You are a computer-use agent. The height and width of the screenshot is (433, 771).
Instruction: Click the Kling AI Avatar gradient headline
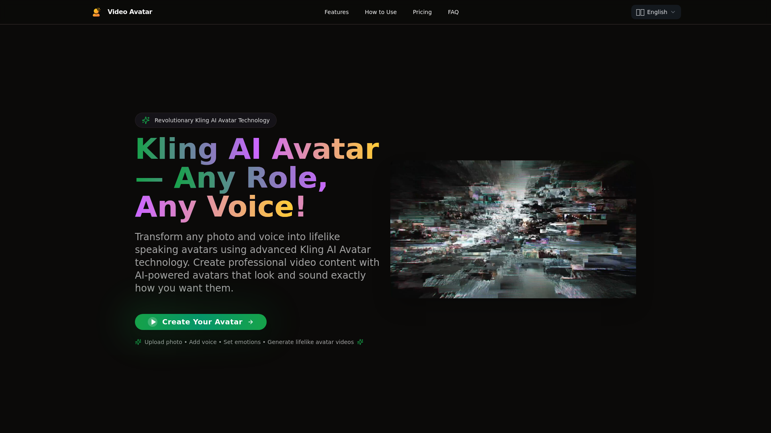coord(257,178)
